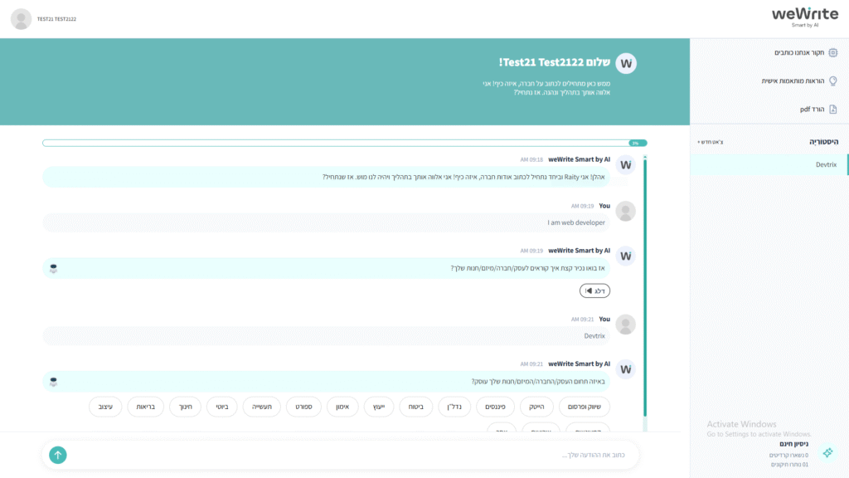Click user avatar beside 'Devtrix' message

[x=626, y=324]
